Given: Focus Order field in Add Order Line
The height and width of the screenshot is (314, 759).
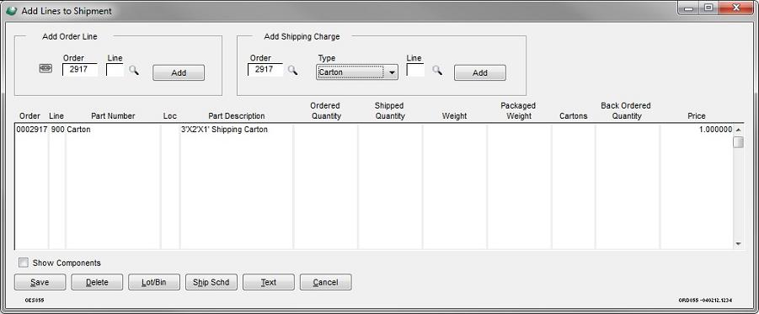Looking at the screenshot, I should pos(80,70).
